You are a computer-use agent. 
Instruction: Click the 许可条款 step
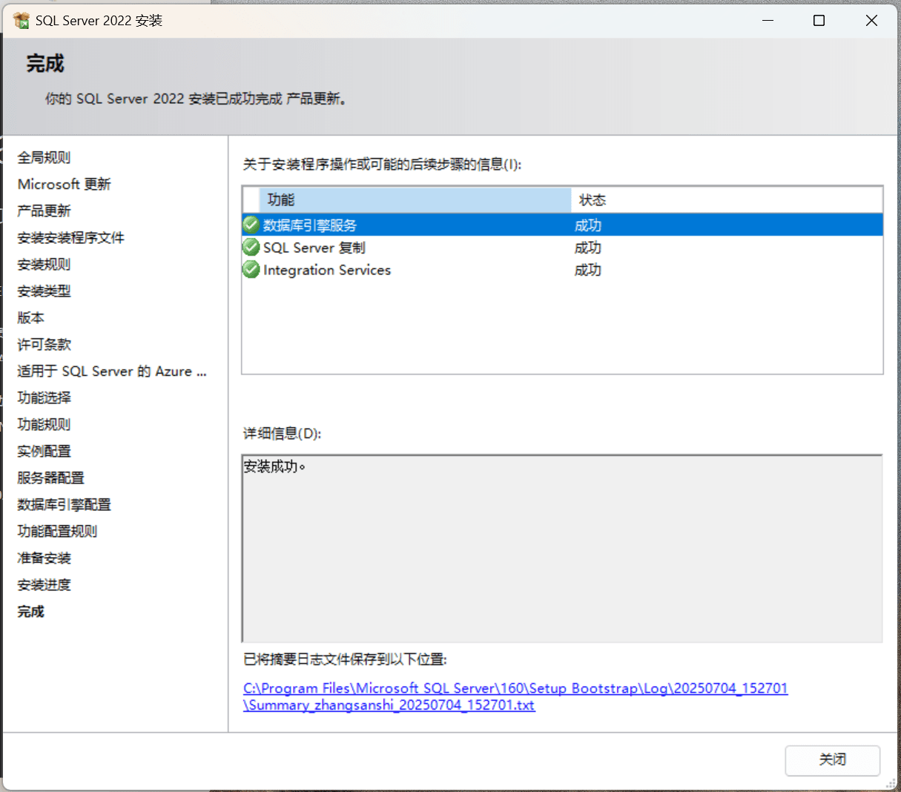pyautogui.click(x=44, y=344)
